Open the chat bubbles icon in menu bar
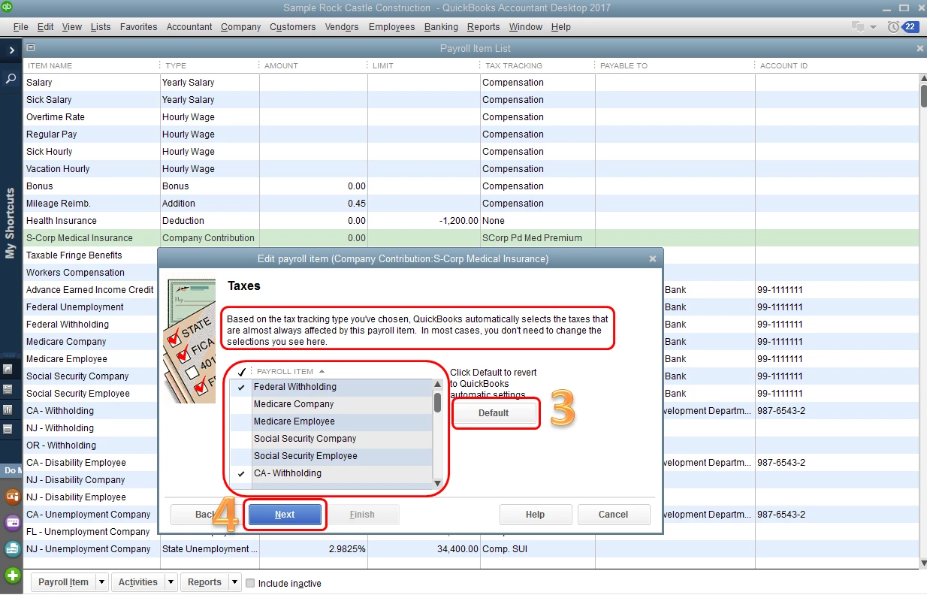The width and height of the screenshot is (927, 595). pos(859,27)
